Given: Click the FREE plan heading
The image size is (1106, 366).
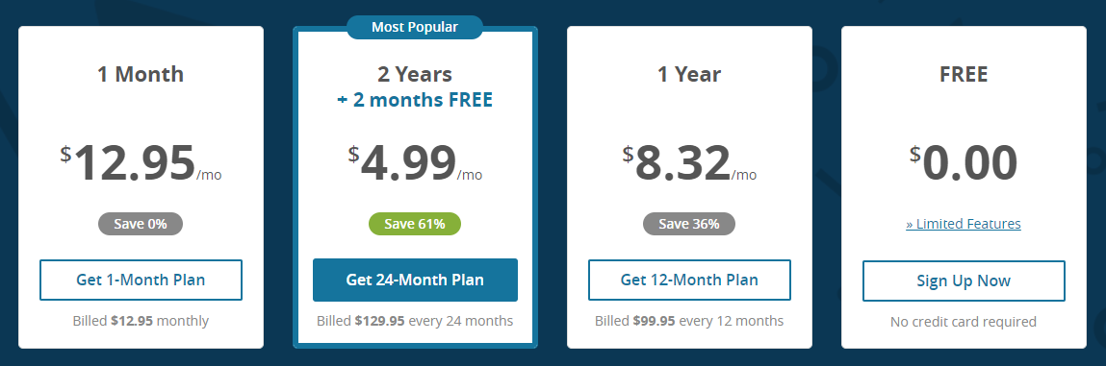Looking at the screenshot, I should click(964, 74).
